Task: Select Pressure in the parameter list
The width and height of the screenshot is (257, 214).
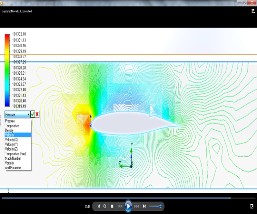Action: click(10, 121)
